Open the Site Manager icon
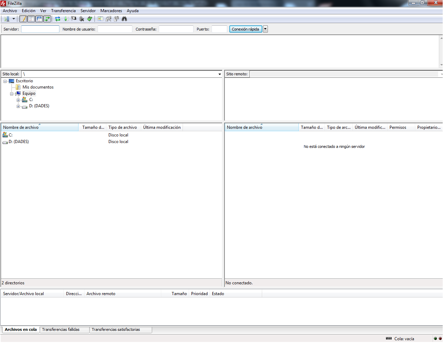 pyautogui.click(x=7, y=19)
